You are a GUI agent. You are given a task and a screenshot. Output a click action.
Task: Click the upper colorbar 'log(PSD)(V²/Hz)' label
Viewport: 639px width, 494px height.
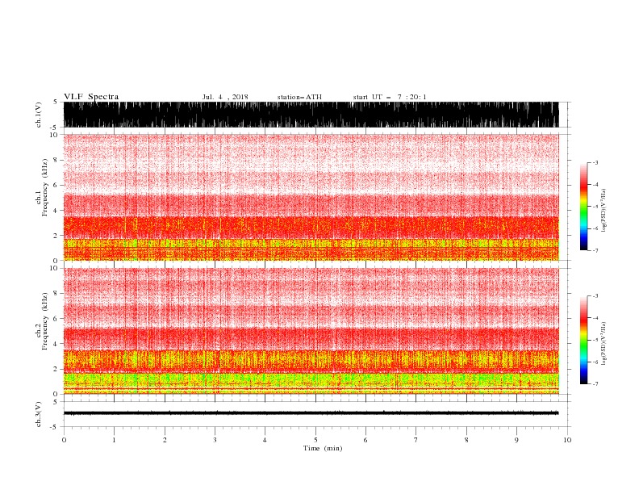pos(604,211)
